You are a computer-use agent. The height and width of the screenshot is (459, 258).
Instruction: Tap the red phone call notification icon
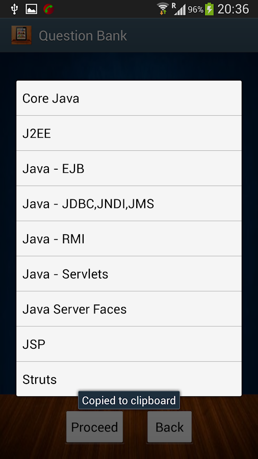[48, 9]
